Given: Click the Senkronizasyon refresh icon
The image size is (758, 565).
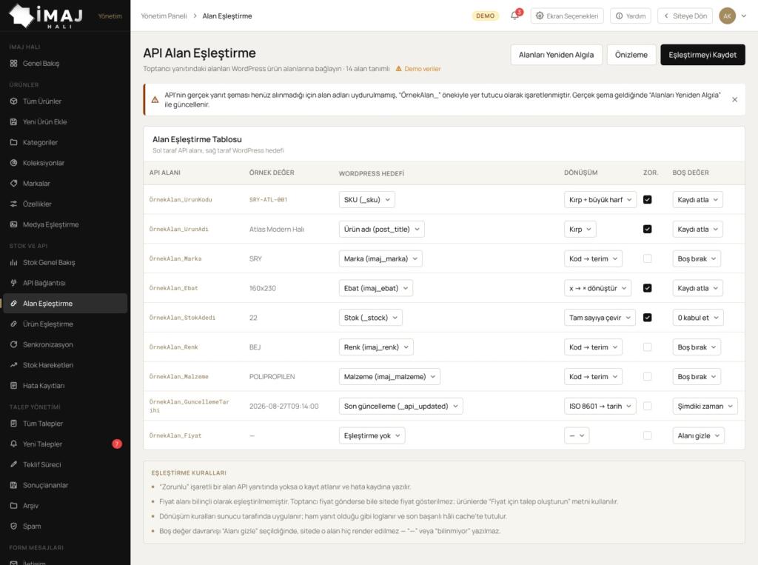Looking at the screenshot, I should pyautogui.click(x=13, y=344).
